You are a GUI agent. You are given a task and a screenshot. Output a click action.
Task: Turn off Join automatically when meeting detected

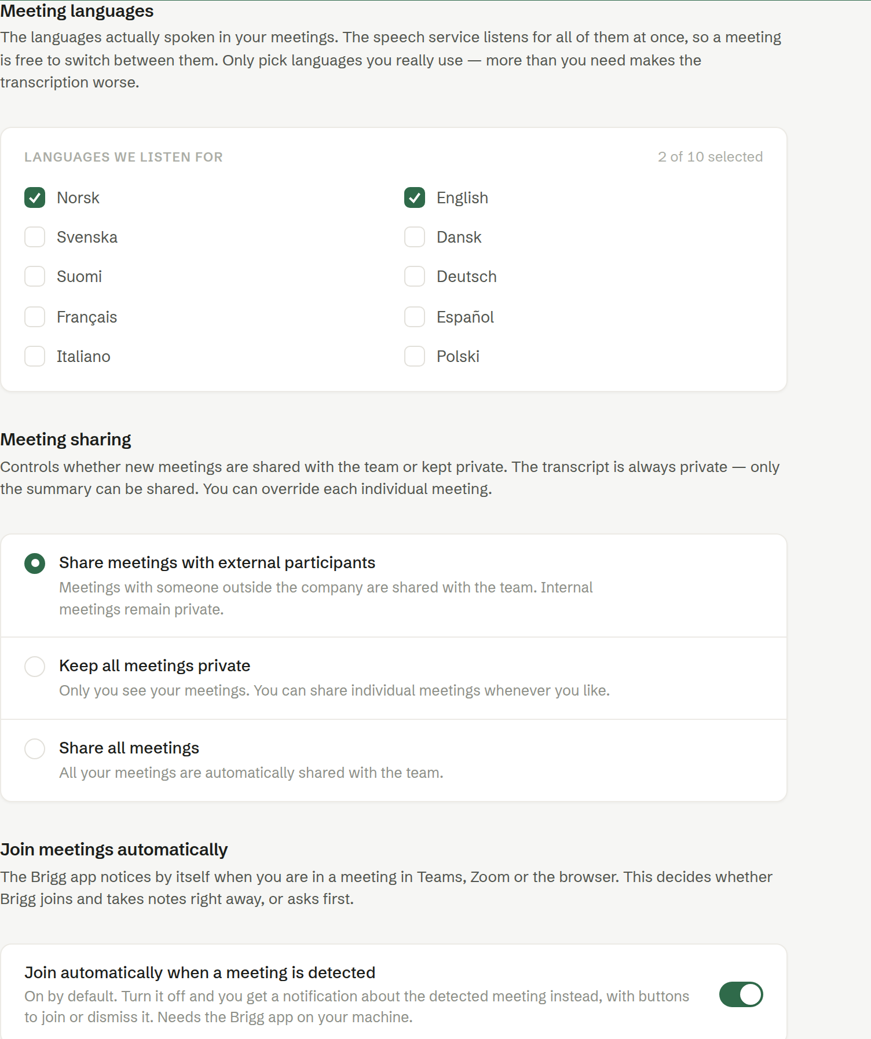[x=741, y=994]
